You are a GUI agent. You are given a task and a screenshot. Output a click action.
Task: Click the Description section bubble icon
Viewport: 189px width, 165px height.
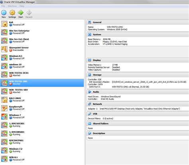click(x=90, y=133)
